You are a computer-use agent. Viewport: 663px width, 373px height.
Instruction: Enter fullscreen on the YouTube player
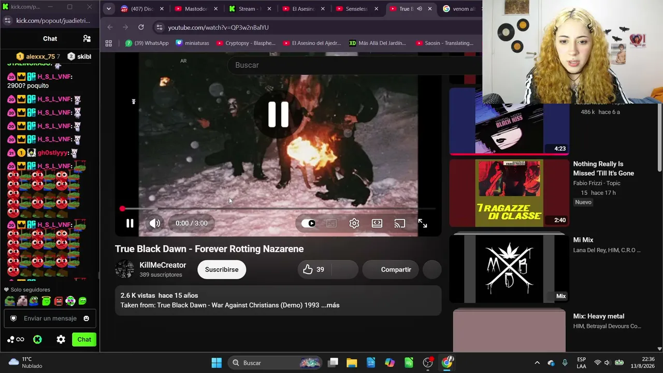[423, 223]
